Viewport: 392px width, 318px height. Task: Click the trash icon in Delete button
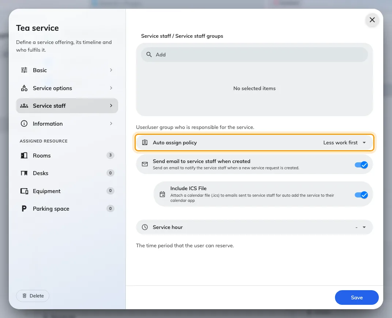tap(24, 296)
